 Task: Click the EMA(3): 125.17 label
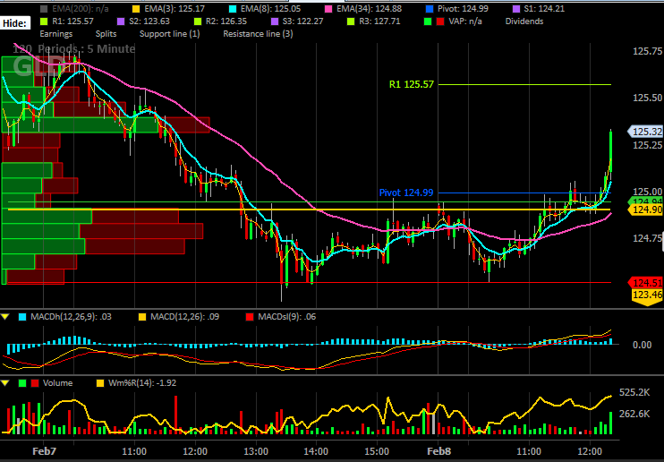coord(175,8)
